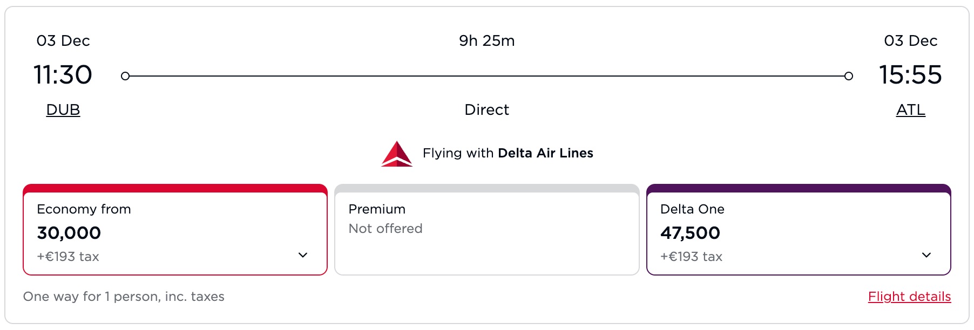Click the arrival circle on the flight timeline
This screenshot has height=330, width=974.
849,75
